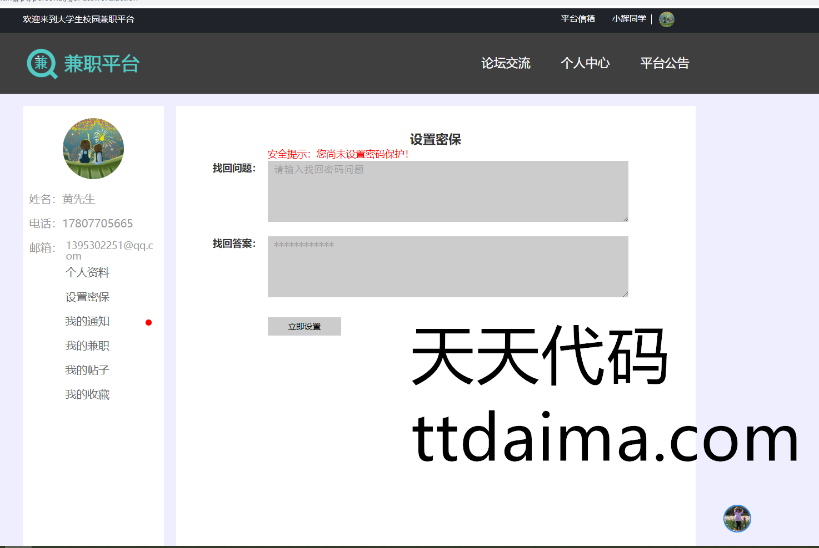The width and height of the screenshot is (819, 548).
Task: Select 设置密保 in the sidebar
Action: pos(87,297)
